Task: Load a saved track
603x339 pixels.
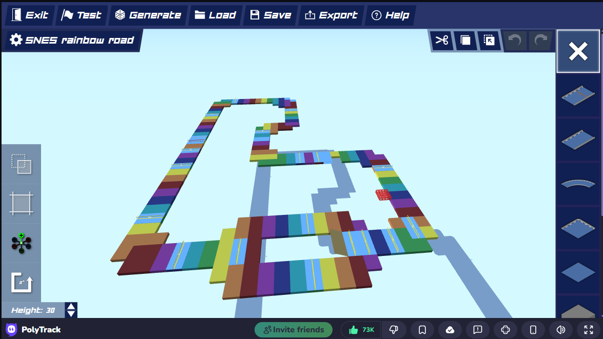Action: pyautogui.click(x=216, y=15)
